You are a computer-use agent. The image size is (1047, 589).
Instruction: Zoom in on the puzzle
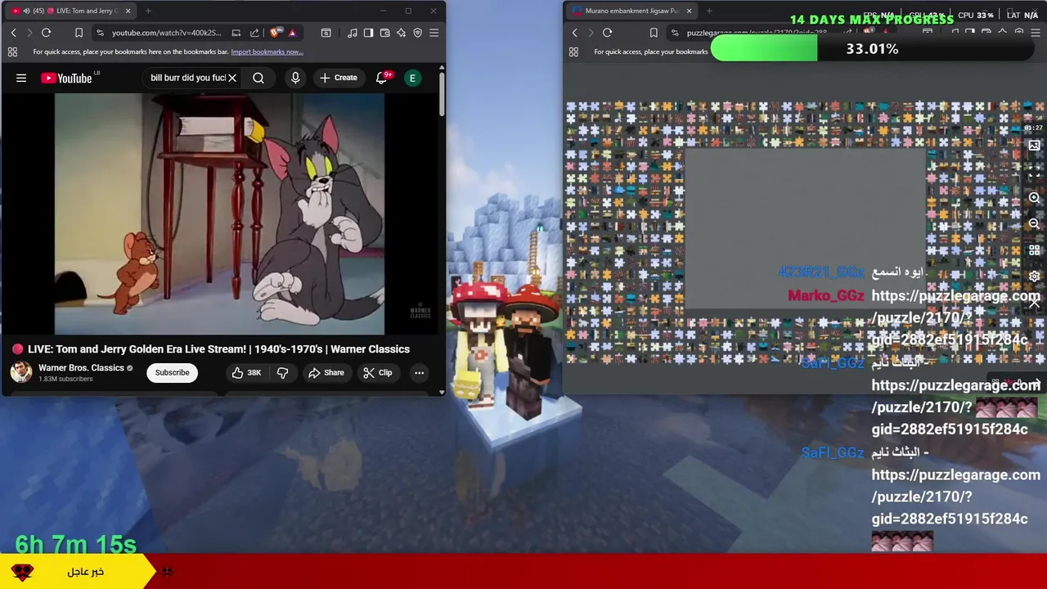pos(1034,198)
